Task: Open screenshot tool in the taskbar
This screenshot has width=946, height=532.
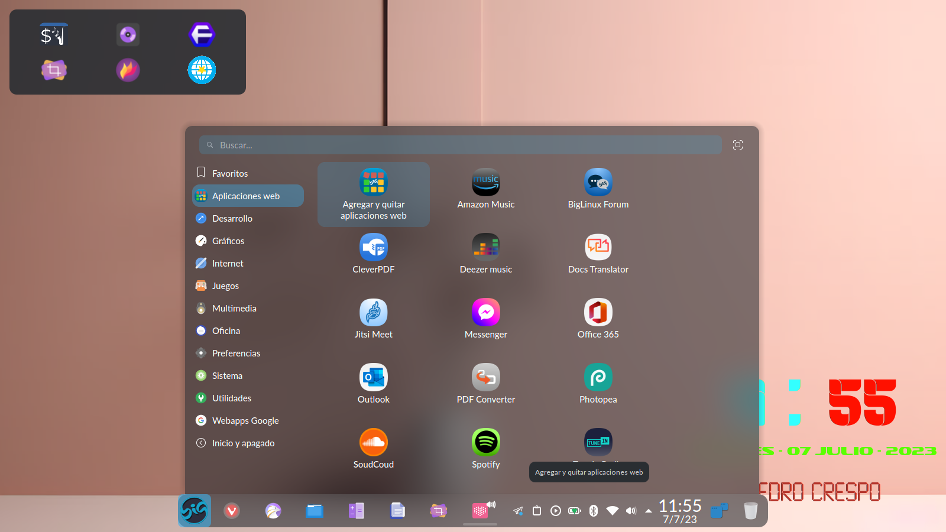Action: tap(439, 511)
